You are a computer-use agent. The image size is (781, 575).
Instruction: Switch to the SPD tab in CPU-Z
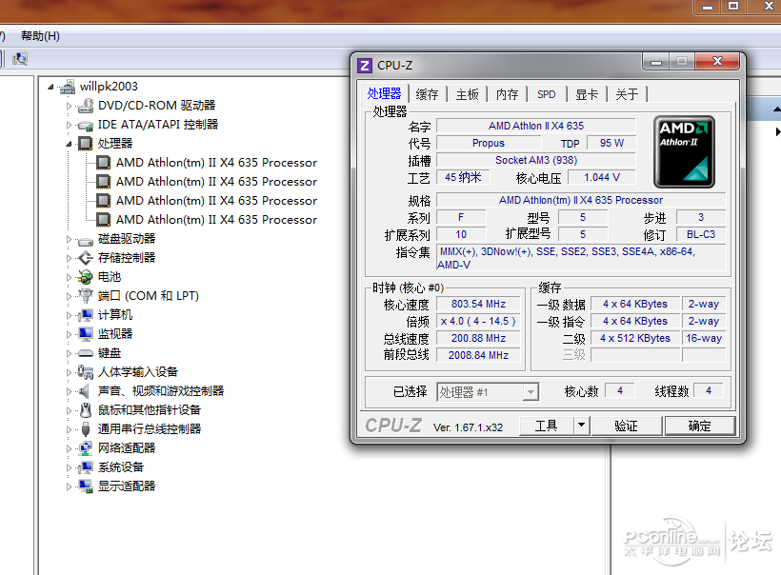[x=547, y=94]
